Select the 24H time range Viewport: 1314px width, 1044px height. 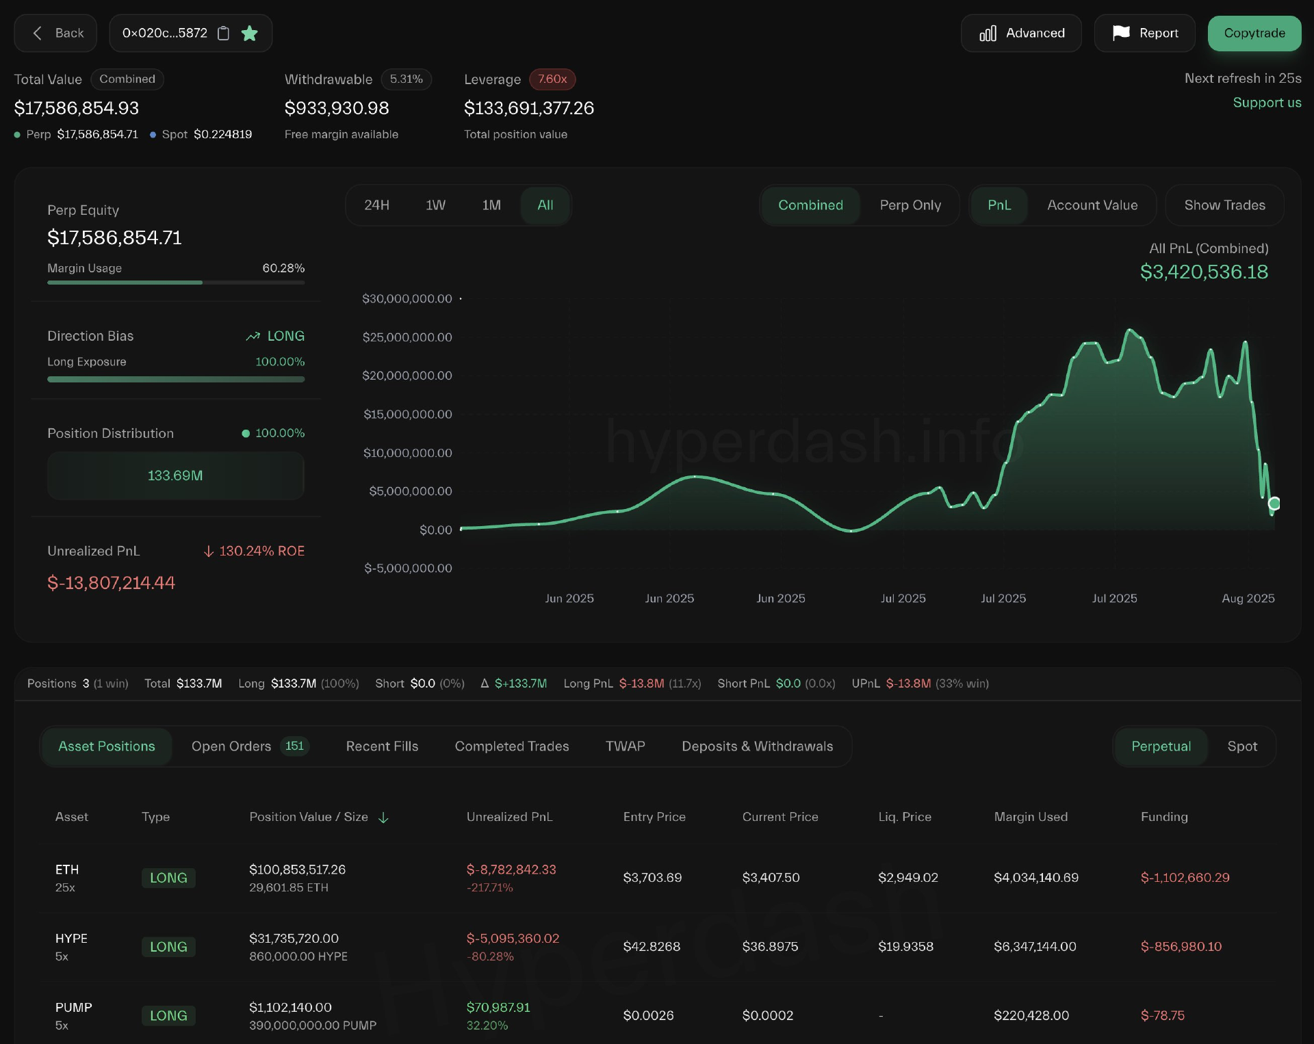pos(376,205)
